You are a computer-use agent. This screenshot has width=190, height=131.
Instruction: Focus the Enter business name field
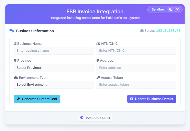[54, 51]
